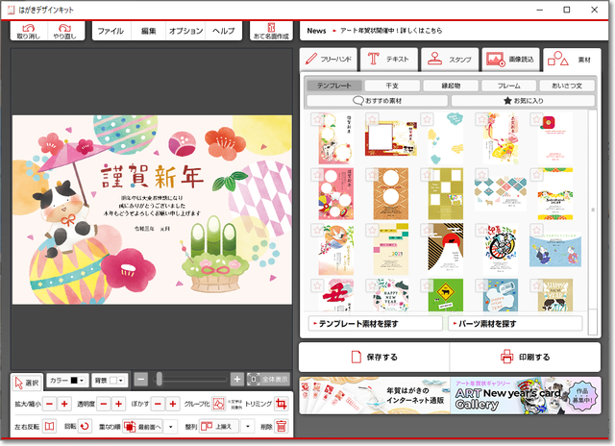Open the ファイル menu

click(x=111, y=31)
